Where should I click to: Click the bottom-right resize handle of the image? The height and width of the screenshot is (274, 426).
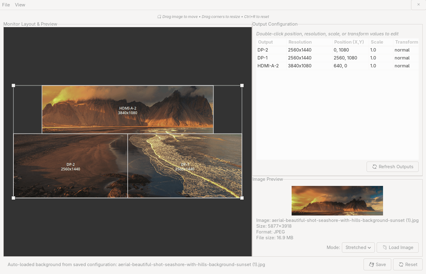point(242,198)
